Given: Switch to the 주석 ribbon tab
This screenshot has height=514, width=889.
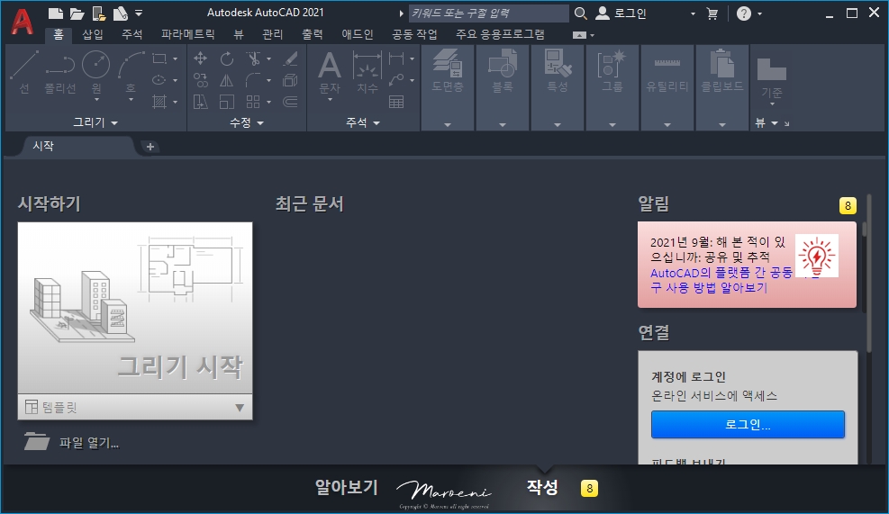Looking at the screenshot, I should (x=132, y=34).
